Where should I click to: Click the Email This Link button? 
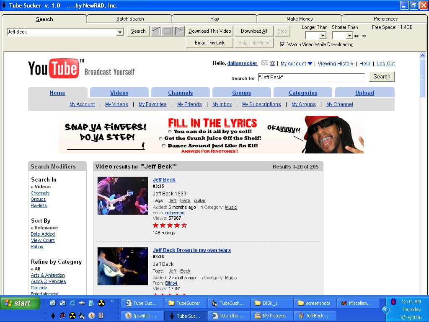click(x=209, y=43)
